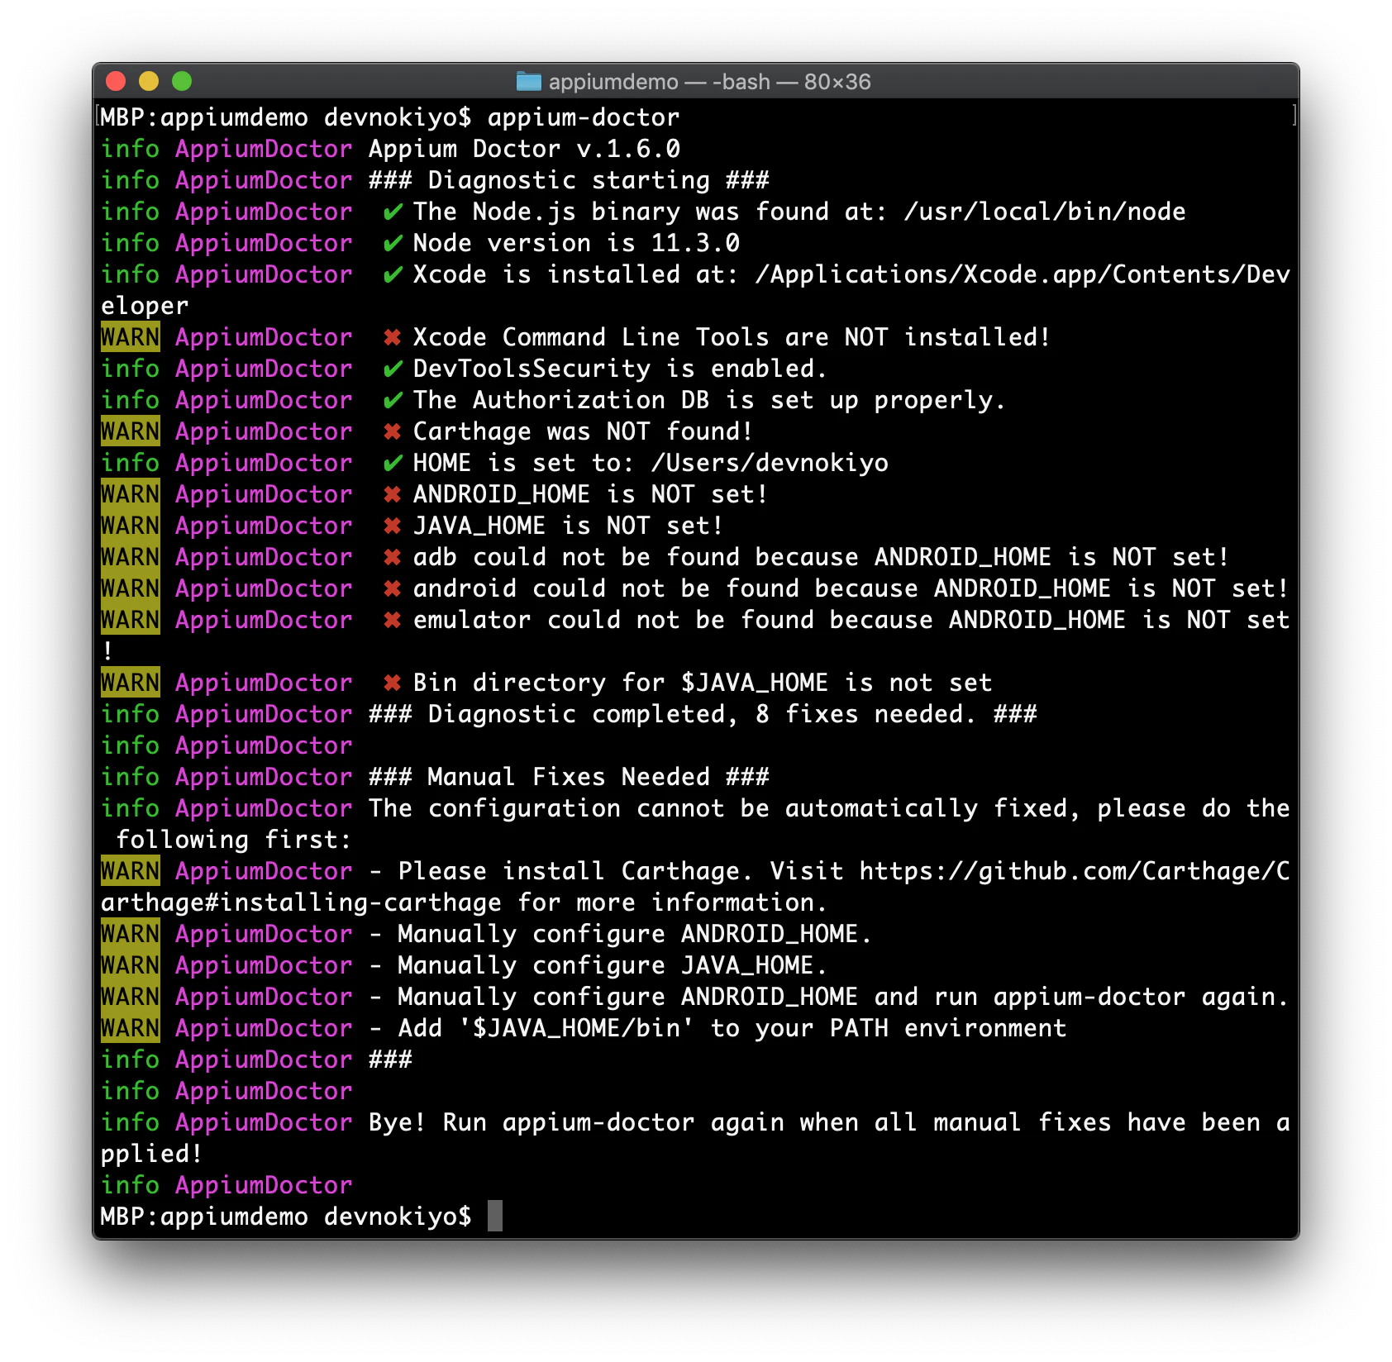The height and width of the screenshot is (1362, 1392).
Task: Click the WARN badge on Xcode Command Line Tools line
Action: click(x=131, y=337)
